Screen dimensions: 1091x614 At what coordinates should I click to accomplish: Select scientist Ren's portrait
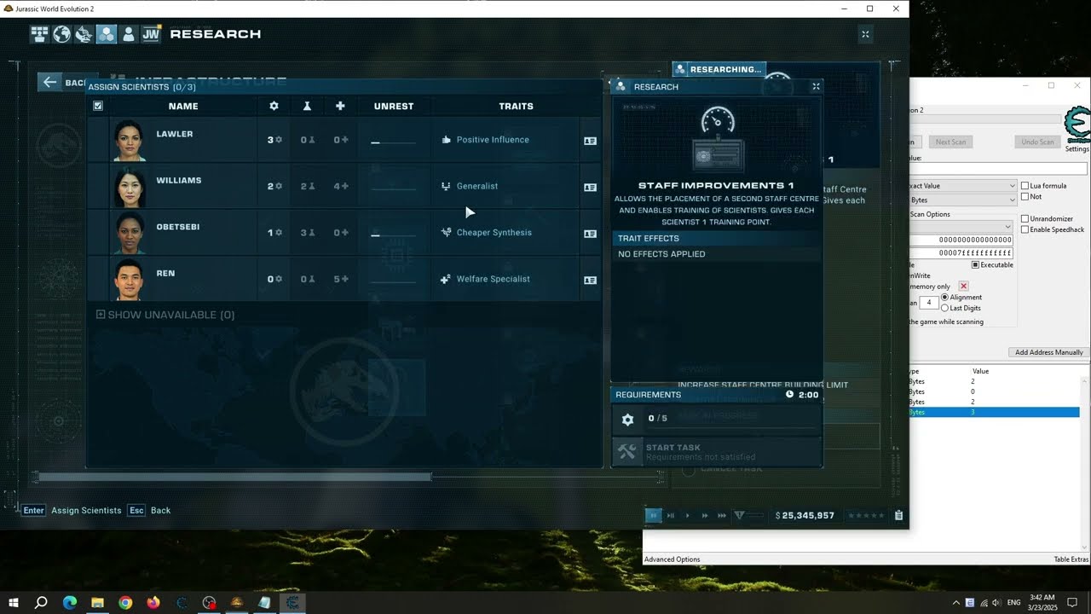pyautogui.click(x=130, y=279)
